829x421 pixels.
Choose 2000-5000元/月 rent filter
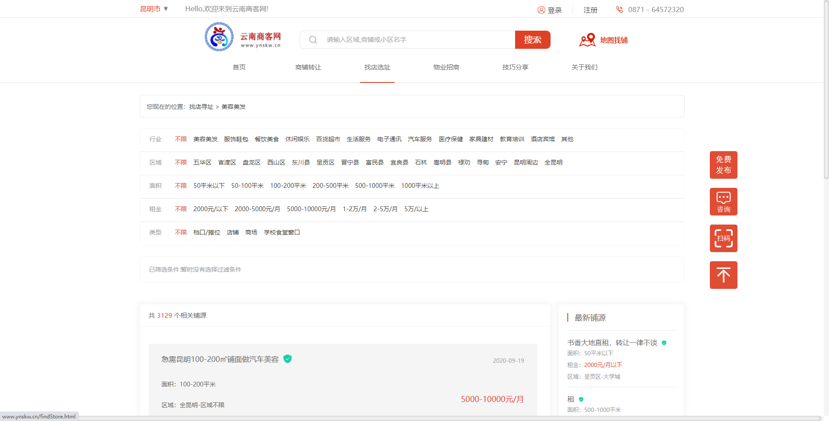[257, 209]
